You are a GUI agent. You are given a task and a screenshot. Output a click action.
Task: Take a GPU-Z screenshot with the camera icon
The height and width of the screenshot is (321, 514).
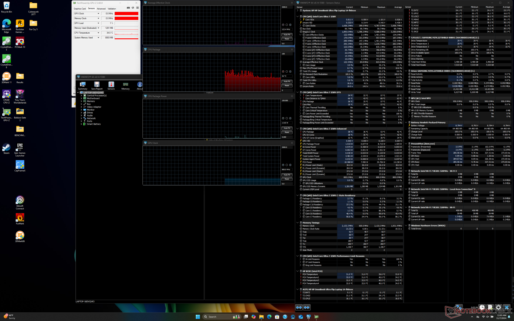pyautogui.click(x=128, y=8)
